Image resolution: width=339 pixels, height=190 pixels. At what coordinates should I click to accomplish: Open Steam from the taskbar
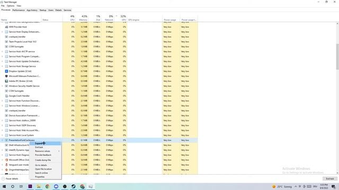click(x=73, y=186)
